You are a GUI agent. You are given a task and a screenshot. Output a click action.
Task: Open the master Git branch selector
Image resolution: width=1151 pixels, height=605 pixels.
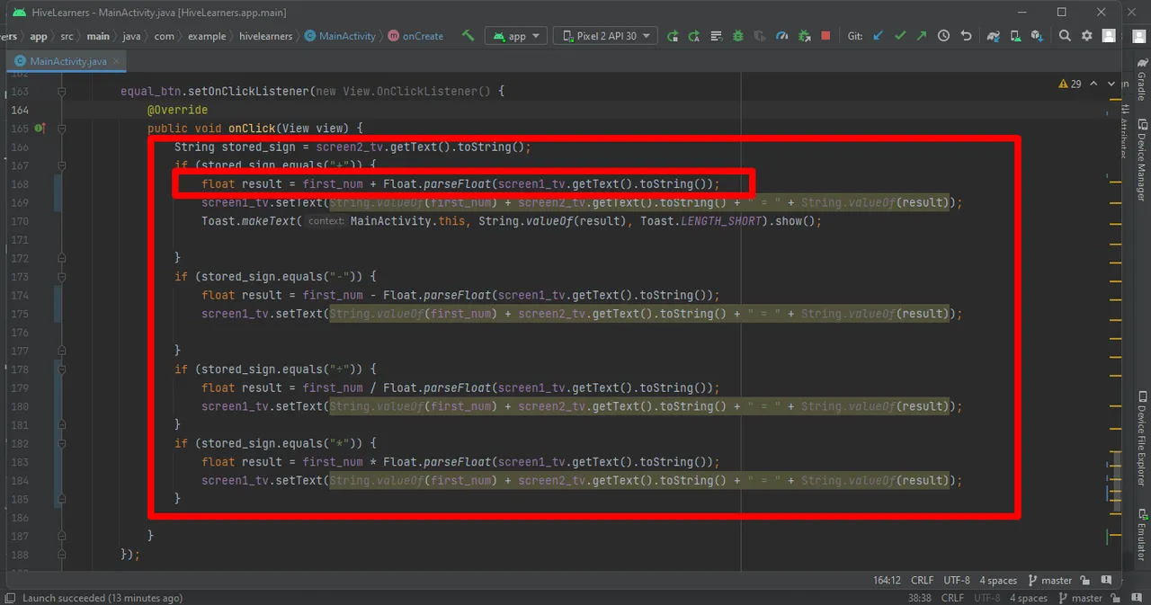1050,581
